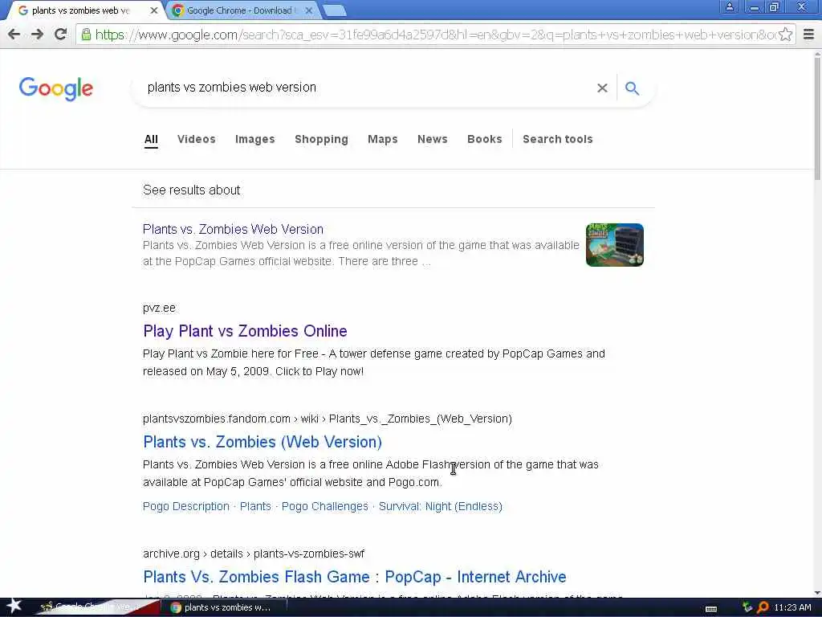Viewport: 822px width, 617px height.
Task: Click the 11:23 AM system clock
Action: tap(792, 607)
